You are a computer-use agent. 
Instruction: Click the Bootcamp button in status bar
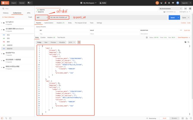click(151, 118)
